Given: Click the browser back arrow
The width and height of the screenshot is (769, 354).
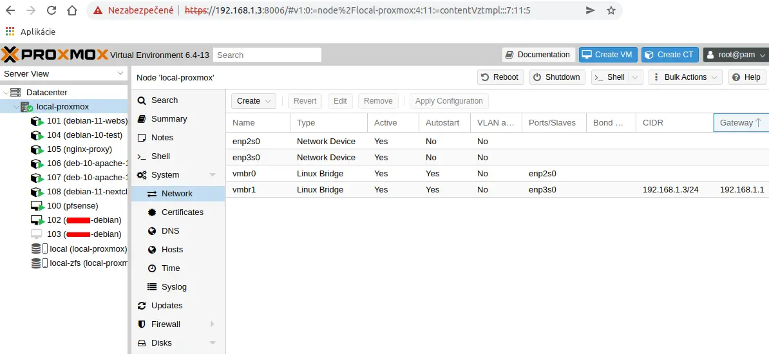Looking at the screenshot, I should pos(10,10).
